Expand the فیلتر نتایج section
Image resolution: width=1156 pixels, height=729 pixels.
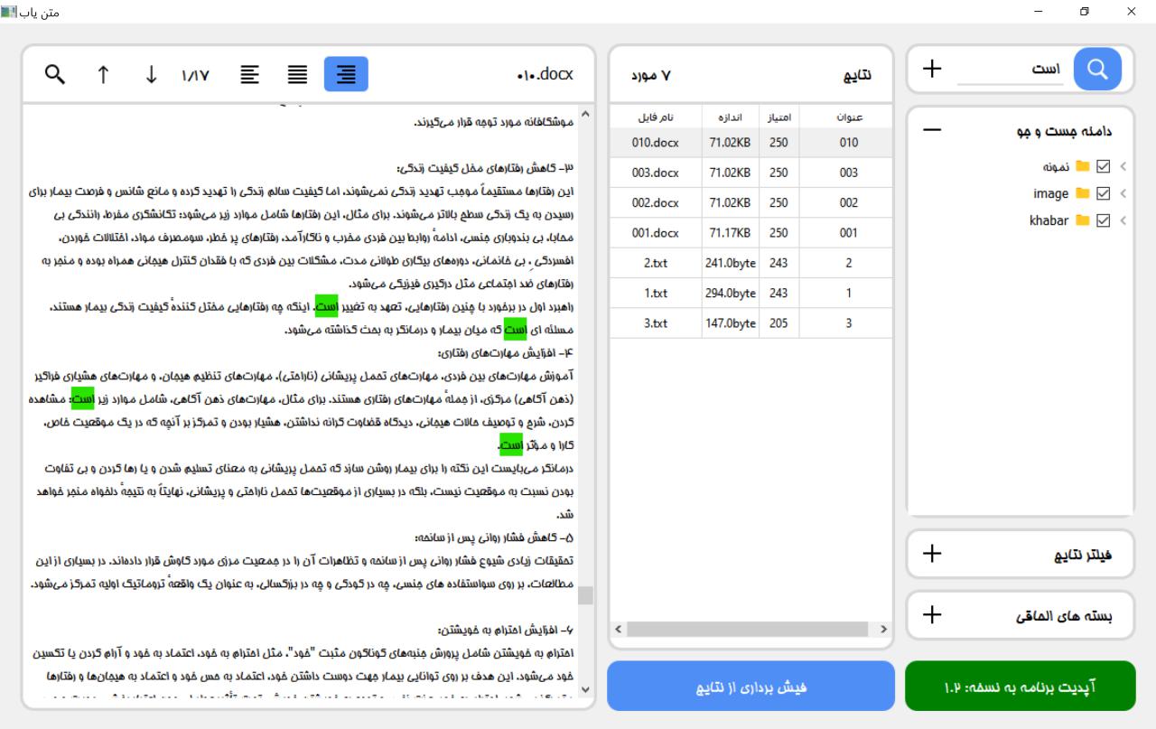point(932,554)
